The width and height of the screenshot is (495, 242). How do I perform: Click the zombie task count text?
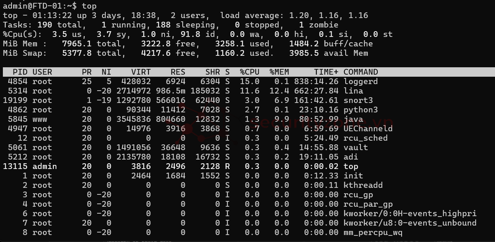[321, 25]
